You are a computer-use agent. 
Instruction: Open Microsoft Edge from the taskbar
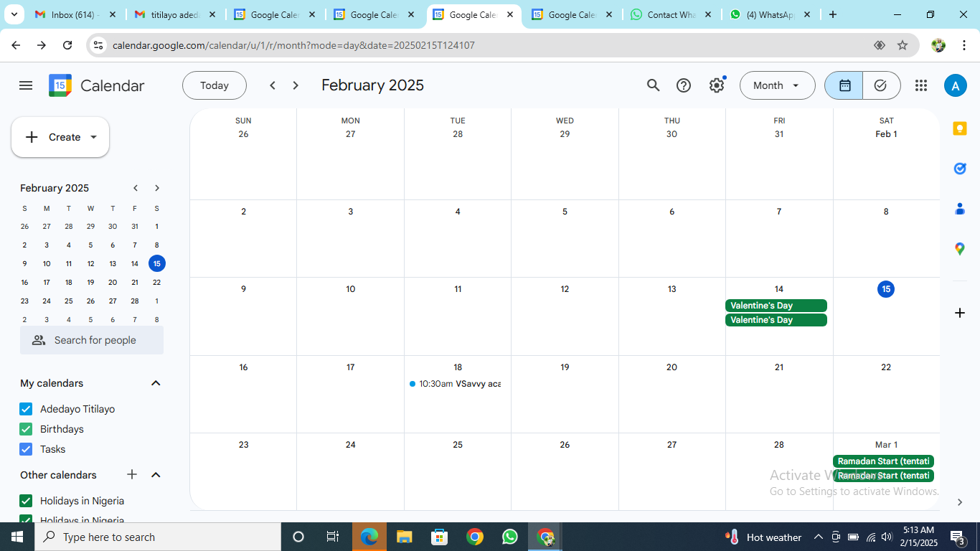pos(369,537)
